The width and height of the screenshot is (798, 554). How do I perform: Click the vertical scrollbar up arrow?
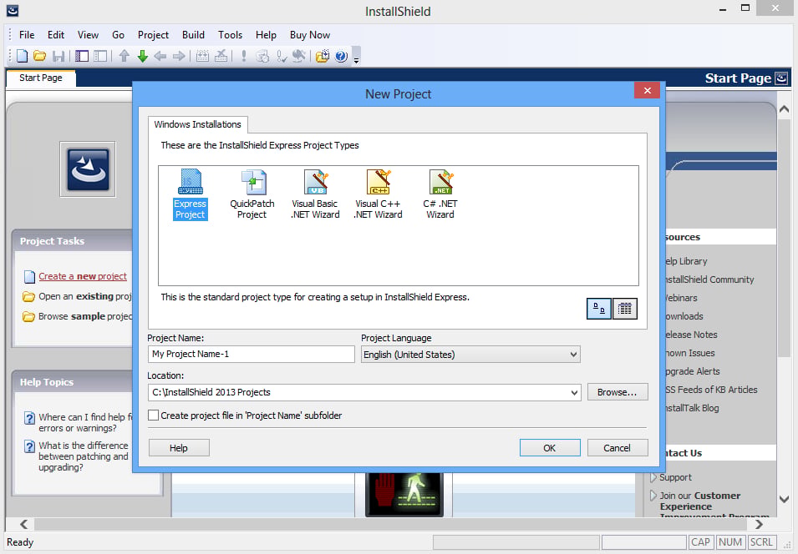(x=785, y=109)
